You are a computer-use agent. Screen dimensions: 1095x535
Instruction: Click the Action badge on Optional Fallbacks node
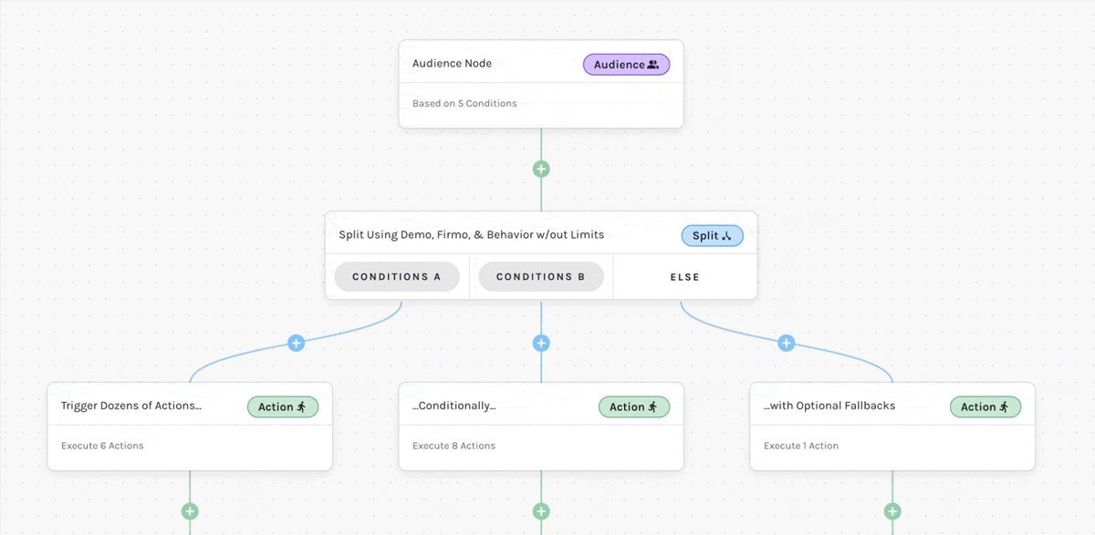pyautogui.click(x=985, y=406)
